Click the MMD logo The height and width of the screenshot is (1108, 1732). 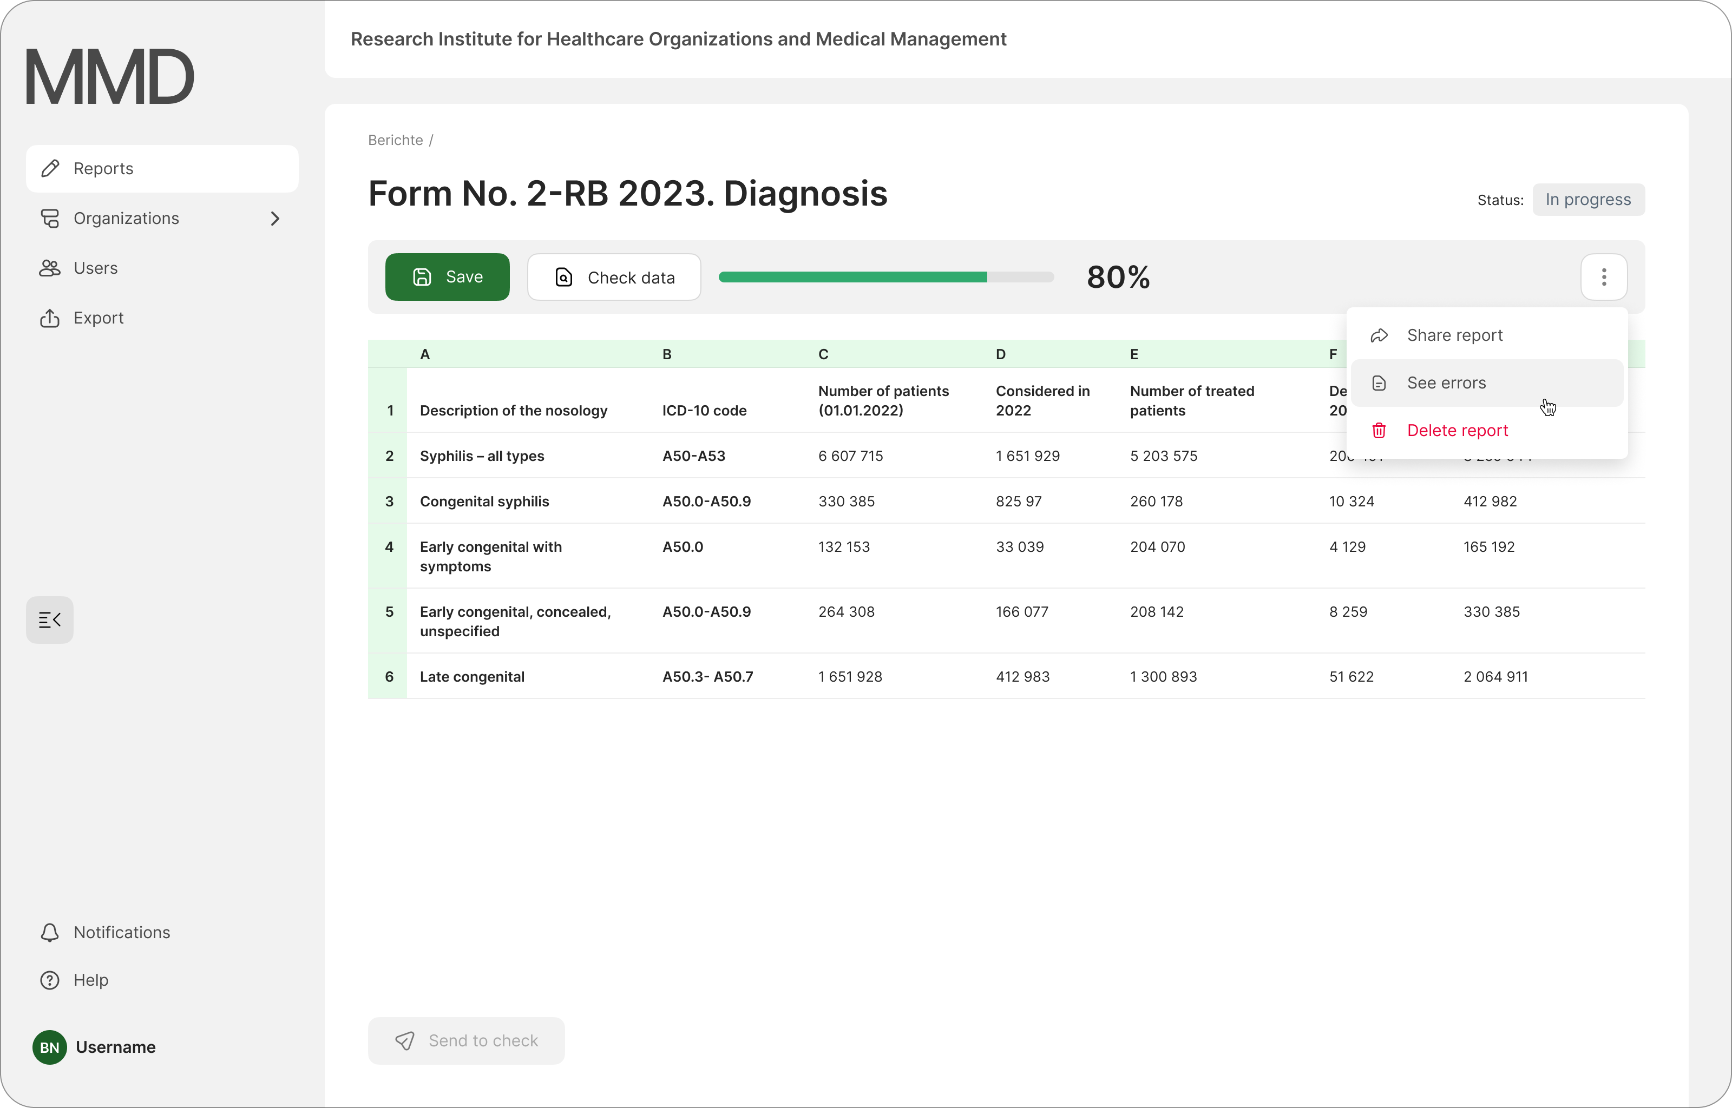pyautogui.click(x=110, y=76)
